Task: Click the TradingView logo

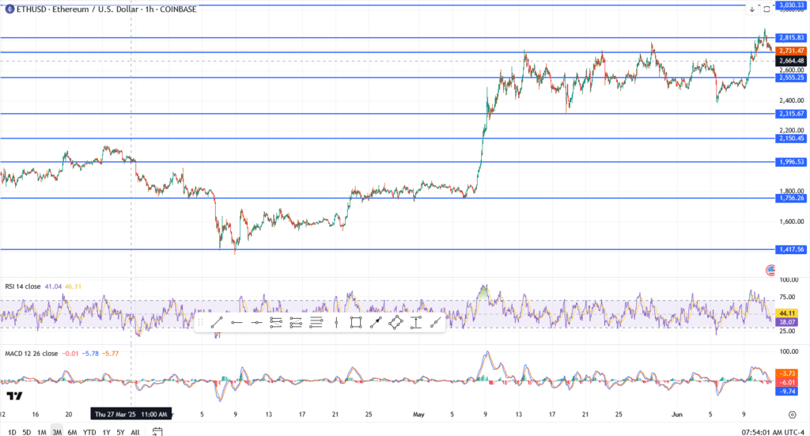Action: tap(13, 396)
